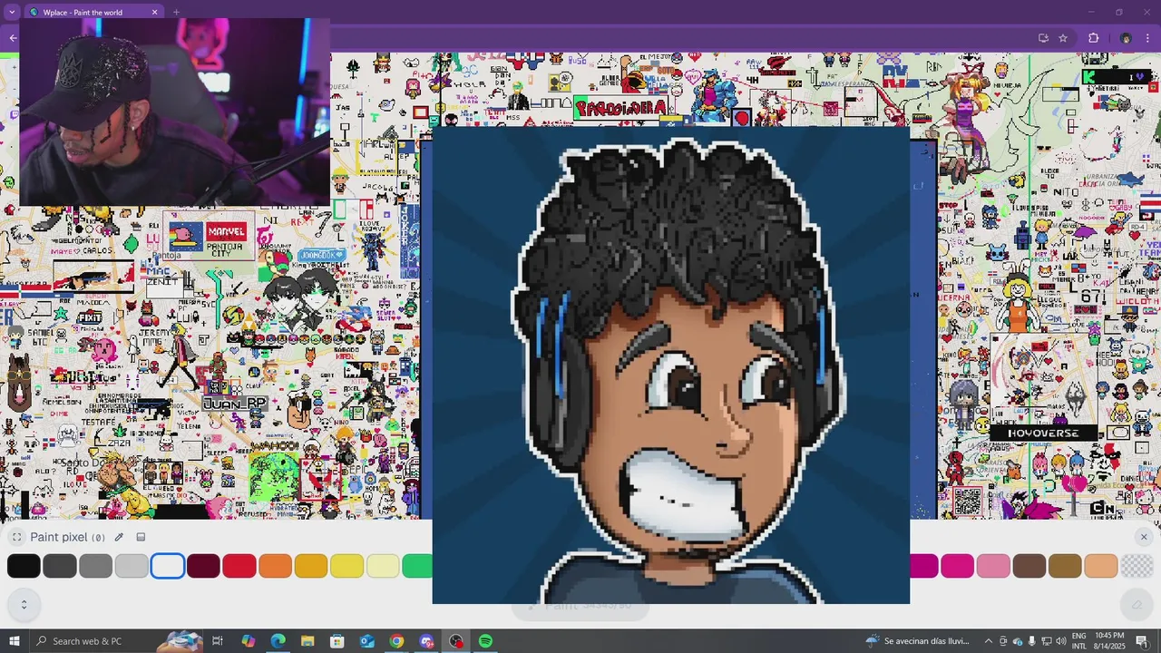
Task: Show hidden system tray icons
Action: pos(989,641)
